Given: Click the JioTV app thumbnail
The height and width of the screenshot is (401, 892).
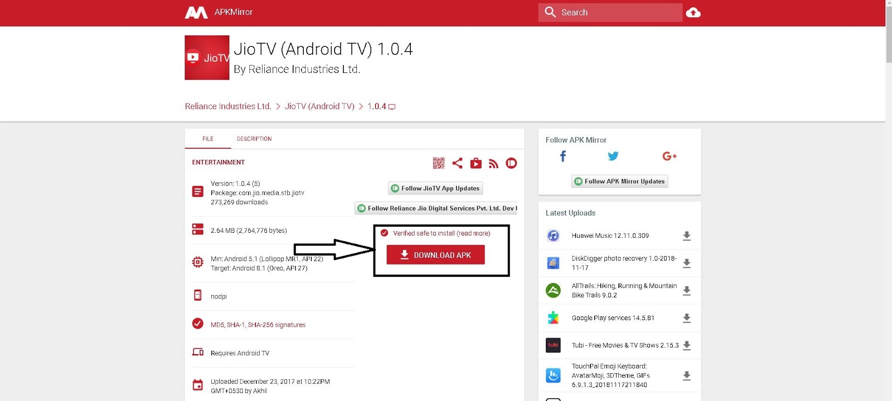Looking at the screenshot, I should click(x=207, y=57).
